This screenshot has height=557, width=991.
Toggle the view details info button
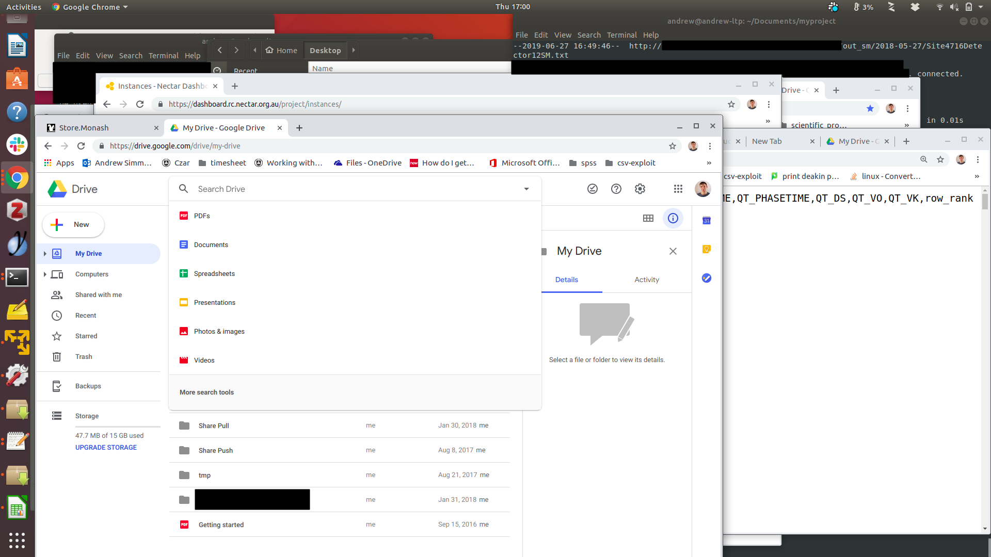coord(673,218)
